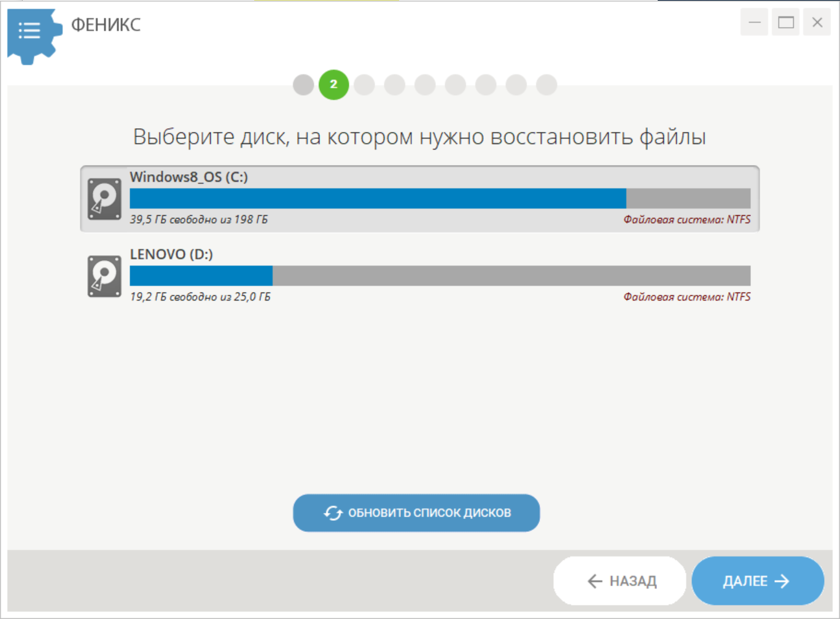Click file system NTFS label of drive C
The width and height of the screenshot is (840, 619).
tap(687, 220)
